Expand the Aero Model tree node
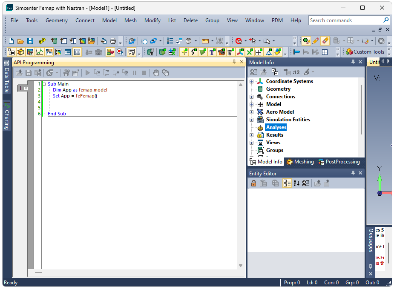Image resolution: width=394 pixels, height=289 pixels. pos(252,112)
